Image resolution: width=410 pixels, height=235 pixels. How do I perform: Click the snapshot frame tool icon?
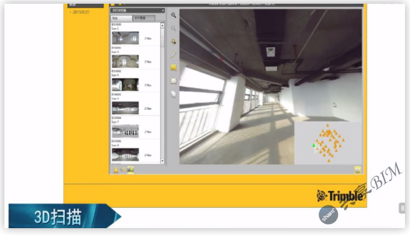tap(173, 81)
